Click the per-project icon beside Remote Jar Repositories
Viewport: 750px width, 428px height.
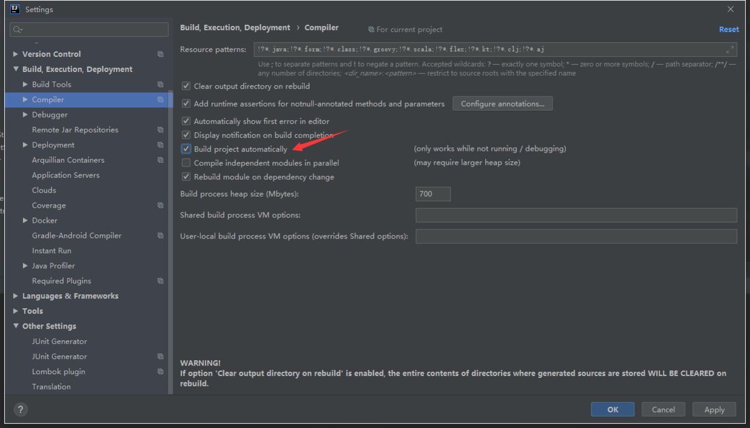coord(160,130)
